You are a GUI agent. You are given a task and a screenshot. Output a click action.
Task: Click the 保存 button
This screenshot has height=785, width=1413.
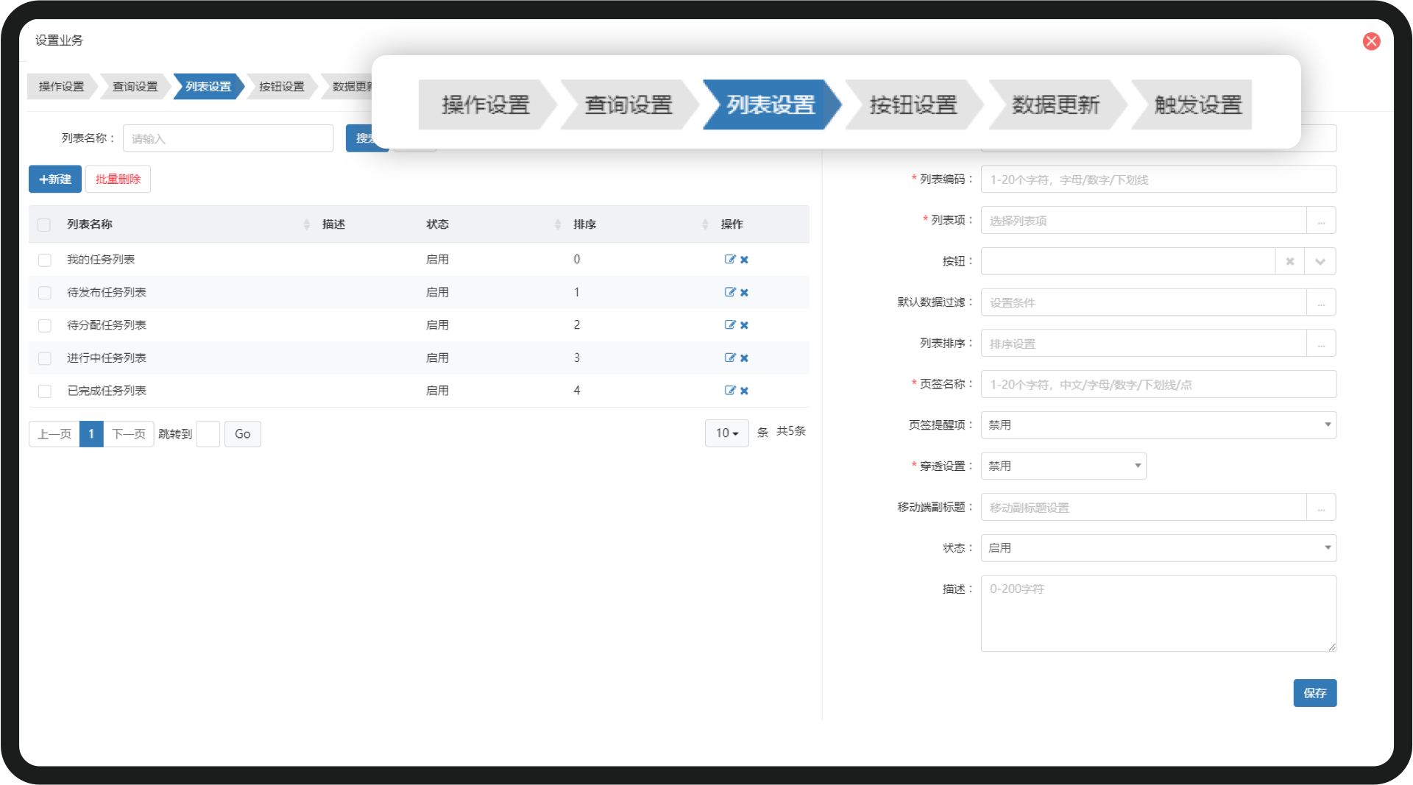1314,693
